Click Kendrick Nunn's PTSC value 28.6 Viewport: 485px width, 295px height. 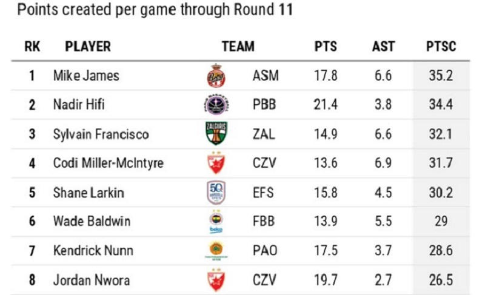441,251
